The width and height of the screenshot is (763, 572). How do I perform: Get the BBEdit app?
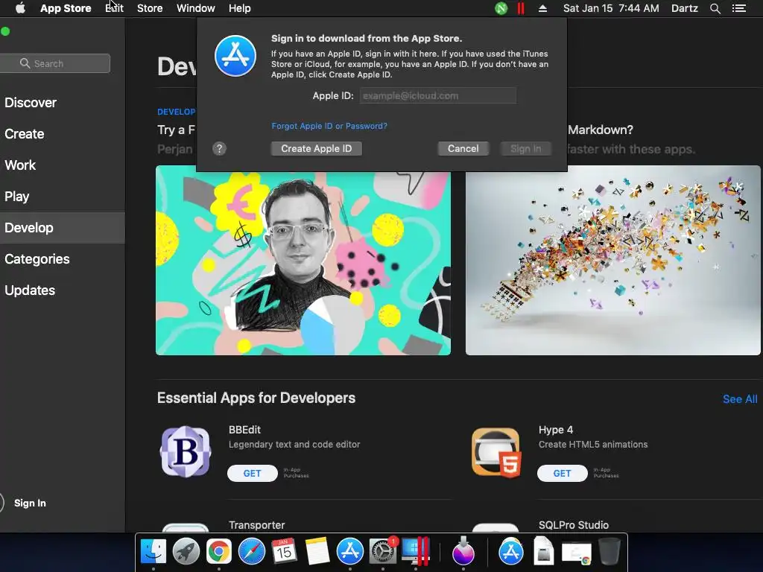pyautogui.click(x=252, y=473)
